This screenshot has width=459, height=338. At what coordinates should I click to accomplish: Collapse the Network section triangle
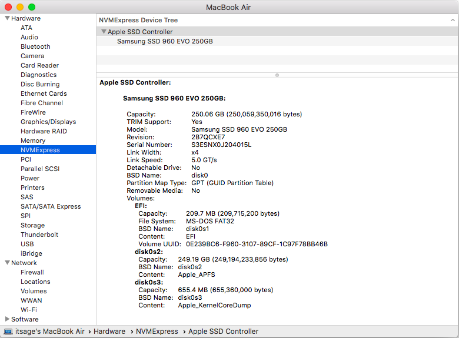coord(8,263)
